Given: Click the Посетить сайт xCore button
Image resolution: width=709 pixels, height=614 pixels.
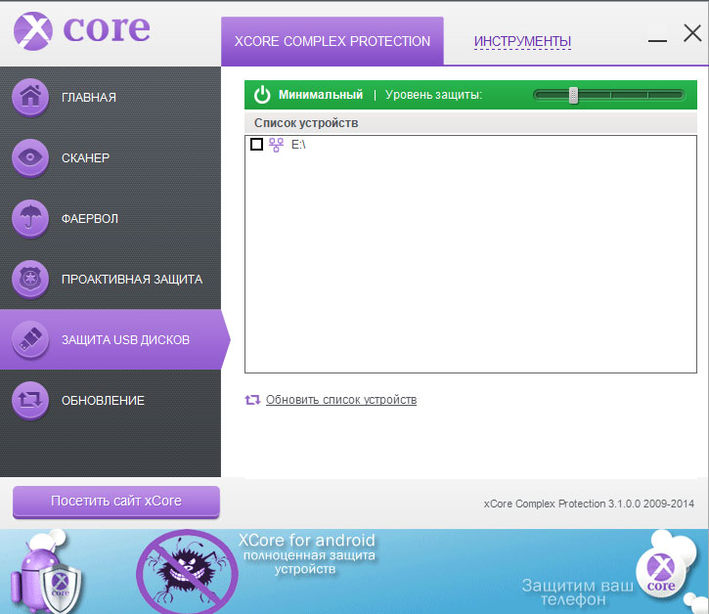Looking at the screenshot, I should coord(116,501).
